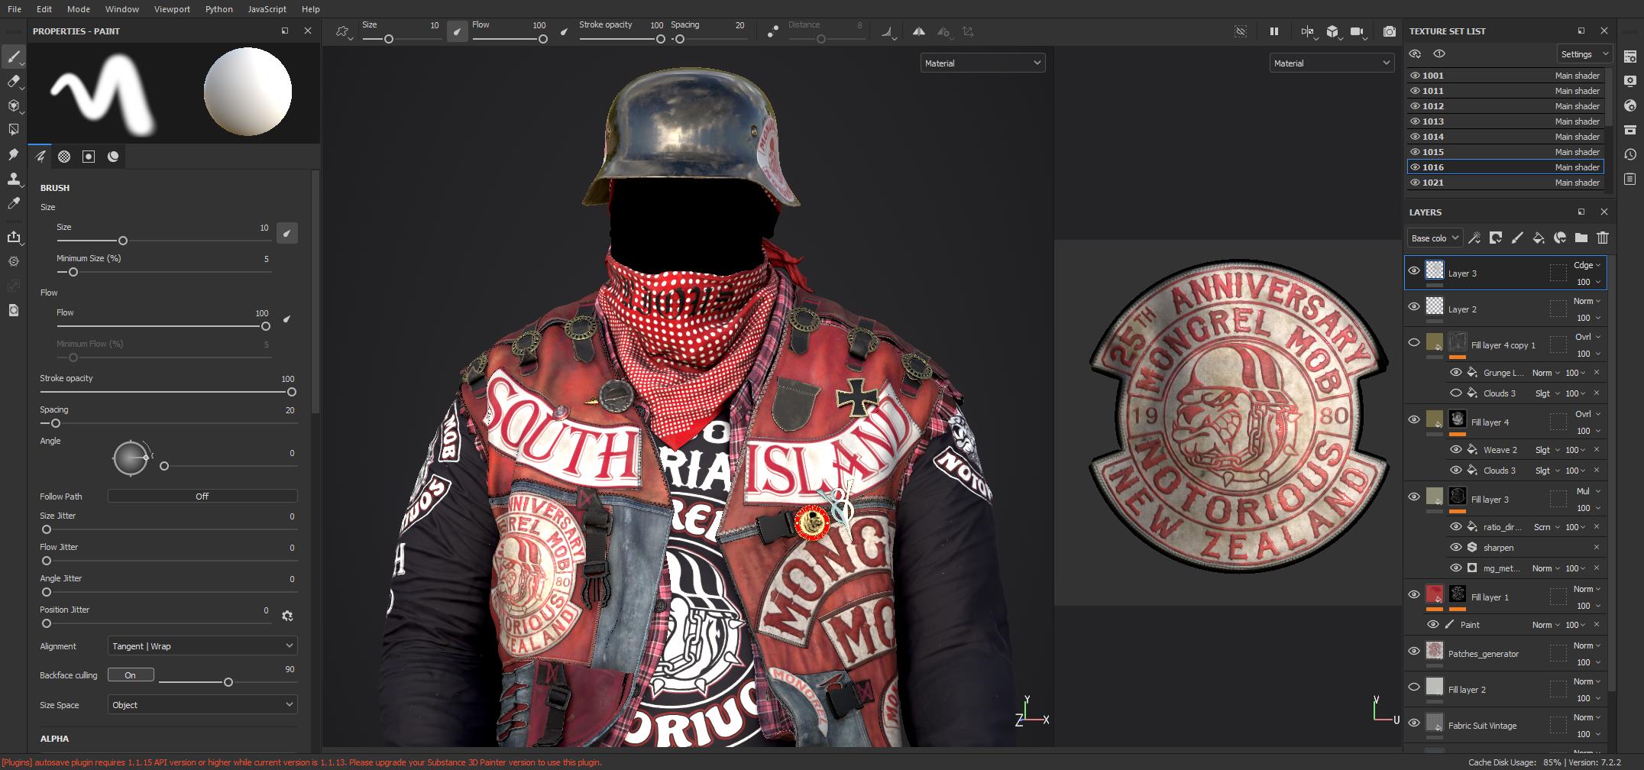1644x770 pixels.
Task: Select the Eraser tool
Action: pyautogui.click(x=13, y=81)
